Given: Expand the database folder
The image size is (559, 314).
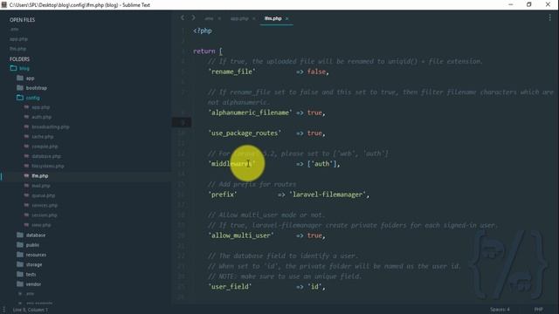Looking at the screenshot, I should (x=31, y=235).
